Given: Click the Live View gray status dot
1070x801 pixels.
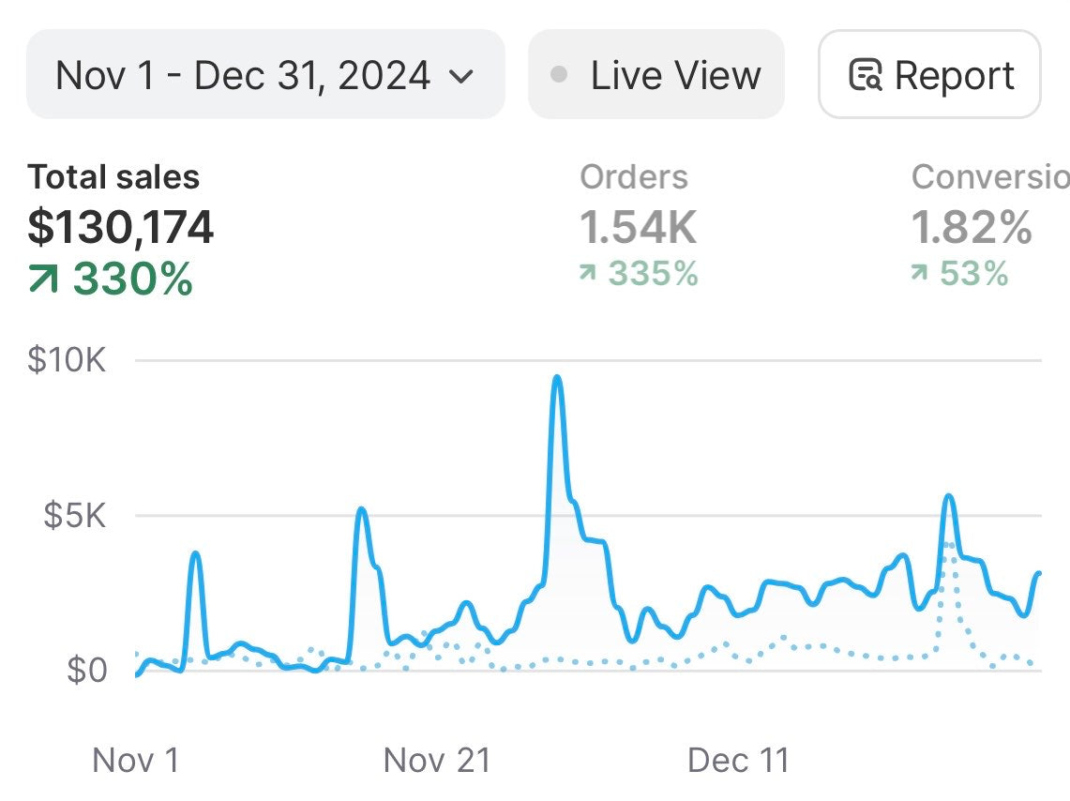Looking at the screenshot, I should click(559, 75).
